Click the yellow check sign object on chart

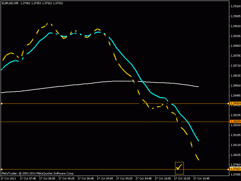coord(179,168)
